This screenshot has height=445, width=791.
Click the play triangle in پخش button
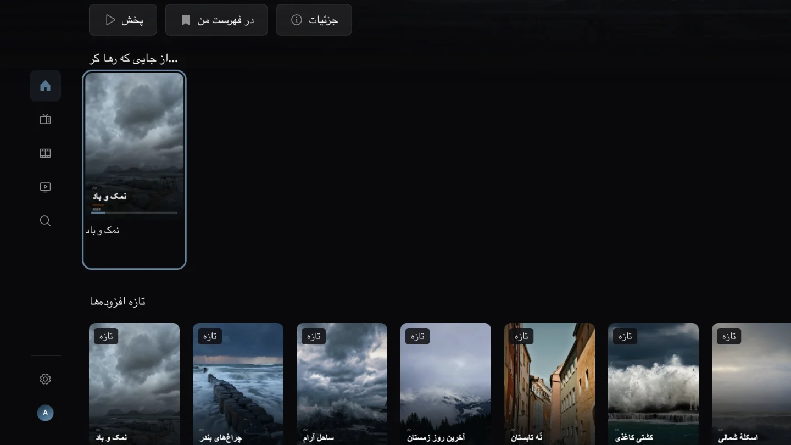(x=110, y=20)
